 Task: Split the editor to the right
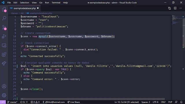[175, 8]
